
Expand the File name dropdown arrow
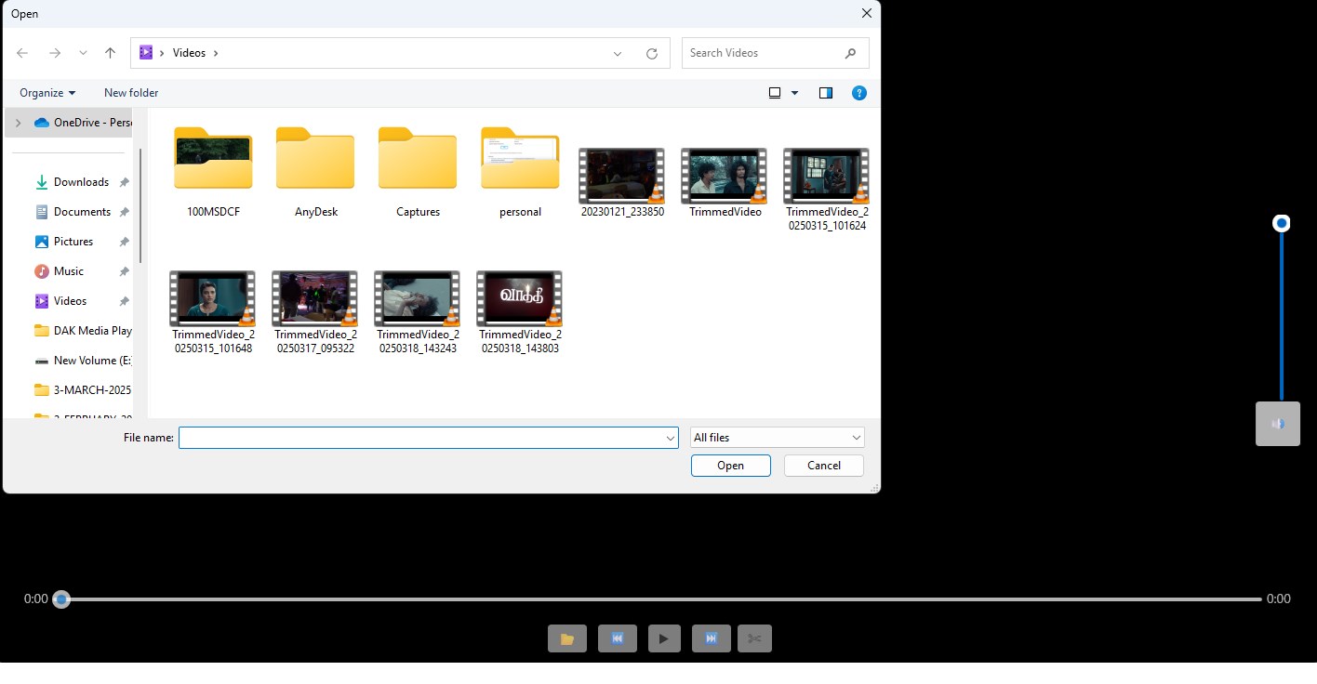tap(671, 438)
